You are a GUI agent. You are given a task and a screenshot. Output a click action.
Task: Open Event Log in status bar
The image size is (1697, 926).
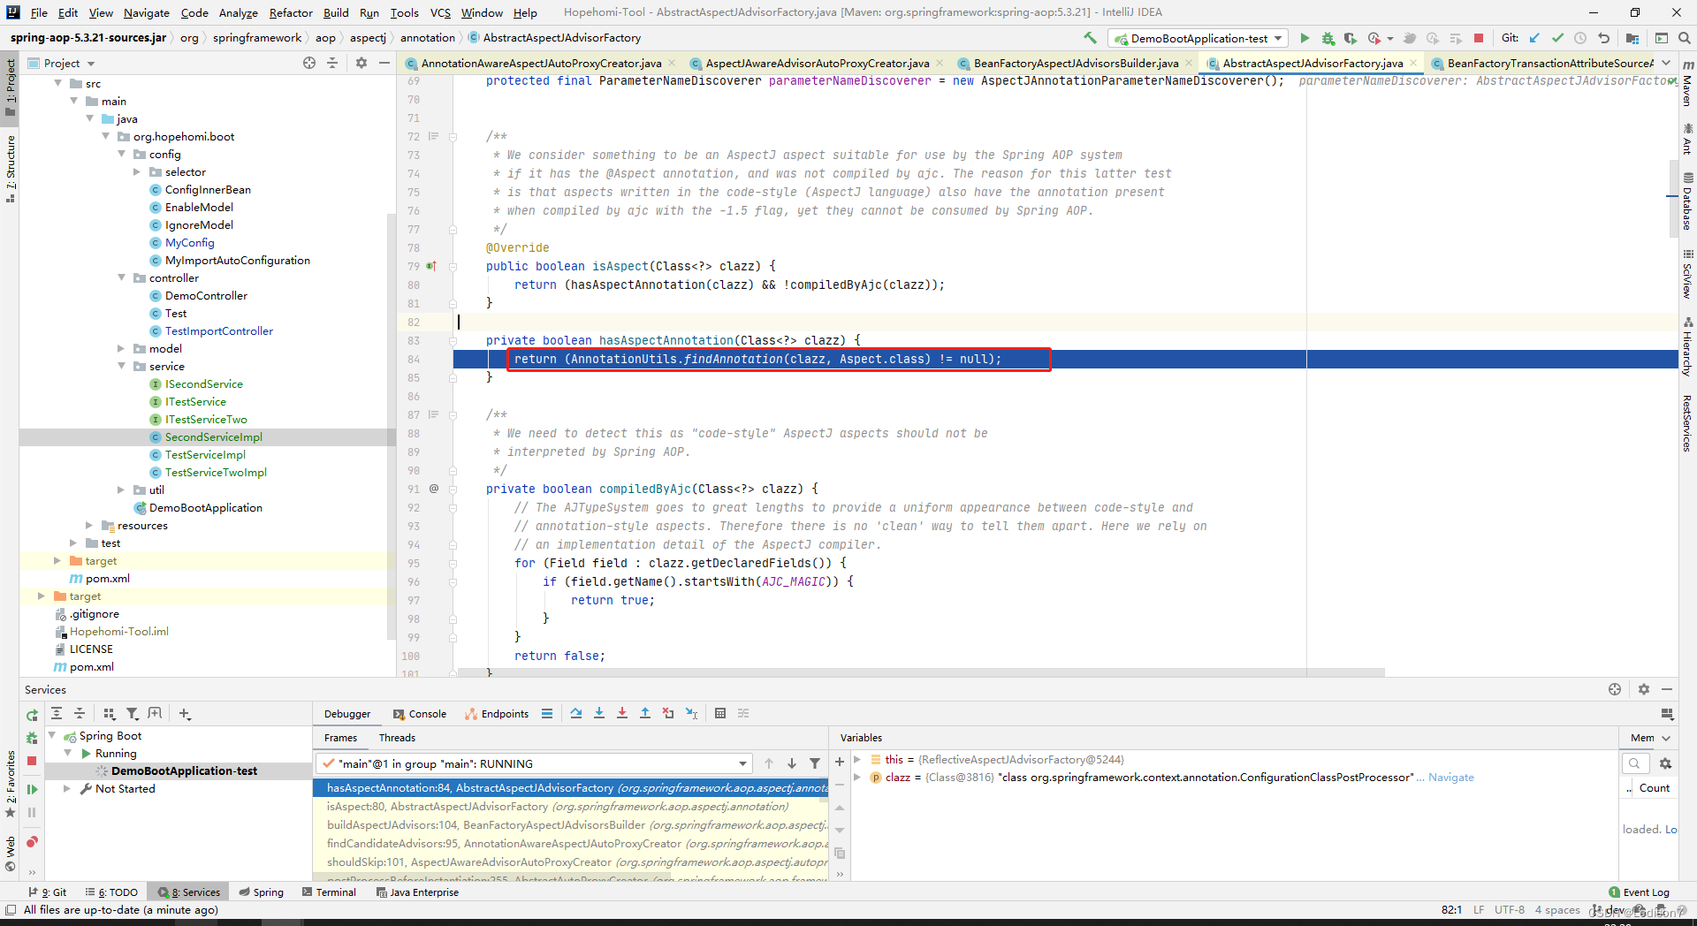click(1639, 892)
